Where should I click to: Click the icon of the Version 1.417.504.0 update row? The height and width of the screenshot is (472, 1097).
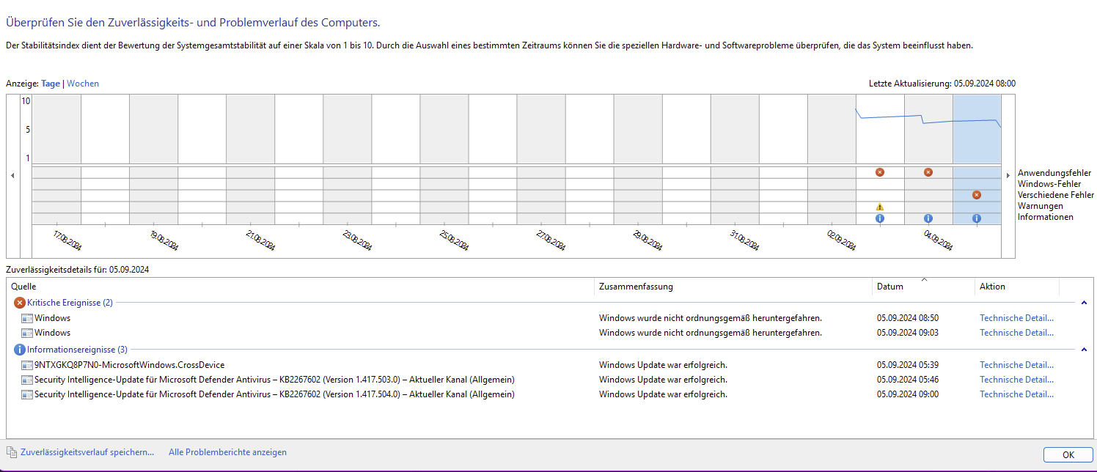(x=27, y=394)
